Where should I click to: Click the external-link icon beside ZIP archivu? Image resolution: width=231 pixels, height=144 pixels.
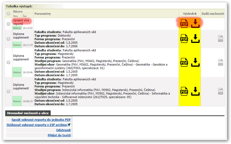point(69,125)
